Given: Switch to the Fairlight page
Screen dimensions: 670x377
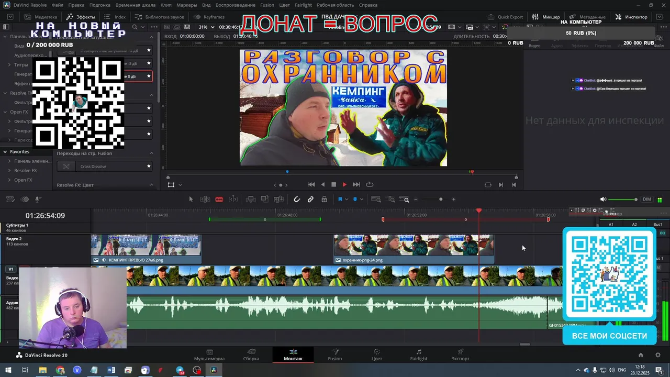Looking at the screenshot, I should [x=419, y=354].
